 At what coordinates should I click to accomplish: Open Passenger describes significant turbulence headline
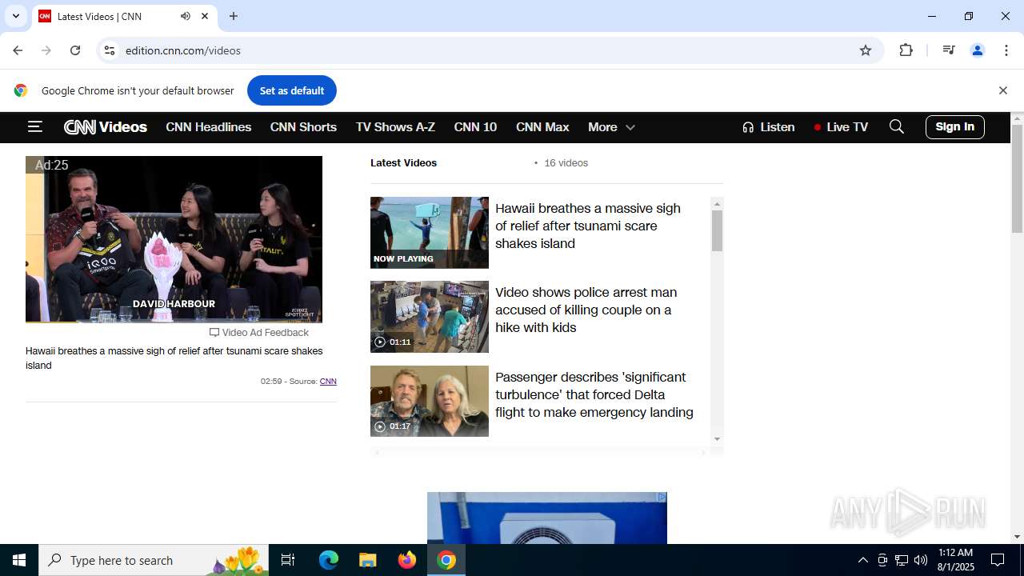(x=594, y=394)
